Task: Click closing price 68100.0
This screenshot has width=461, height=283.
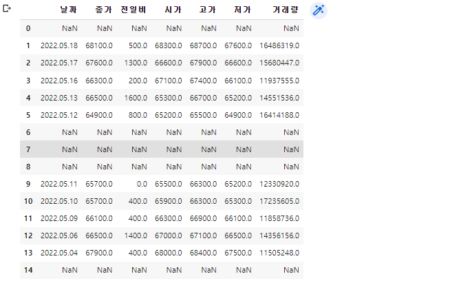Action: tap(99, 45)
